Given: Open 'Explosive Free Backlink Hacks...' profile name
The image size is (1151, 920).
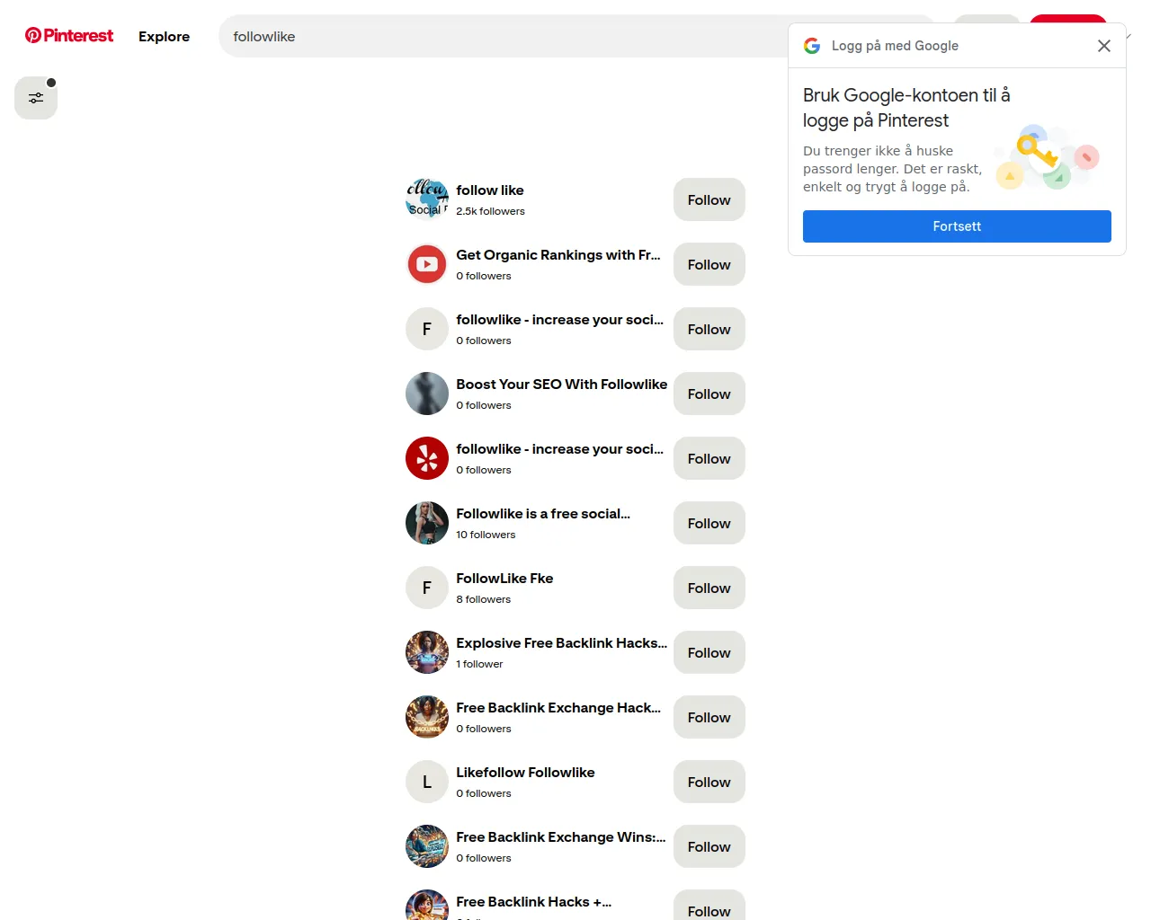Looking at the screenshot, I should [x=562, y=643].
